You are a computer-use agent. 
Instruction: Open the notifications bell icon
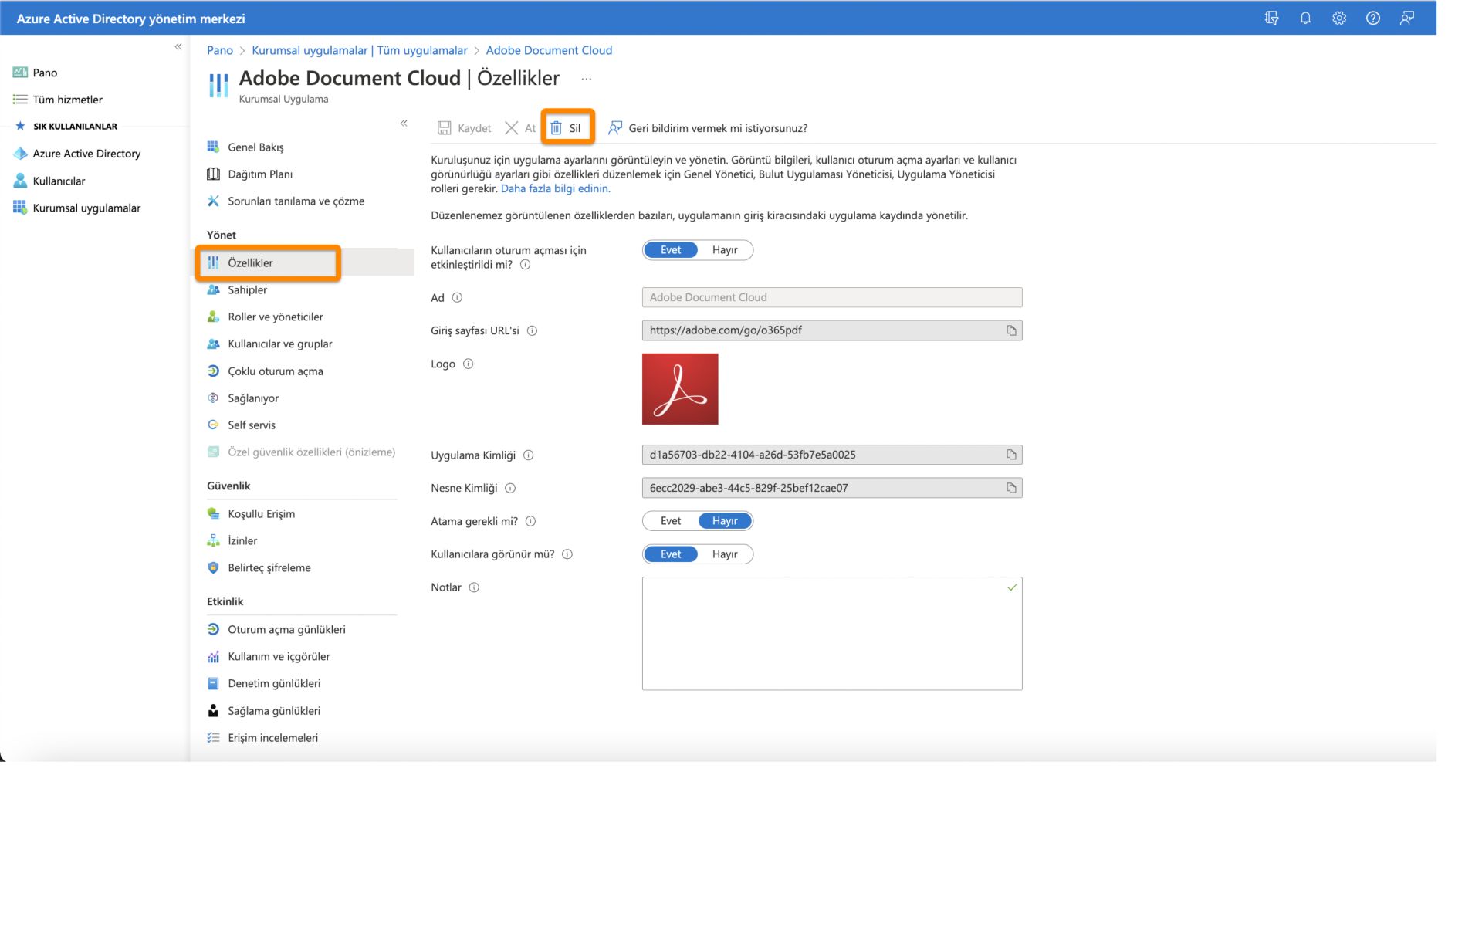point(1305,18)
